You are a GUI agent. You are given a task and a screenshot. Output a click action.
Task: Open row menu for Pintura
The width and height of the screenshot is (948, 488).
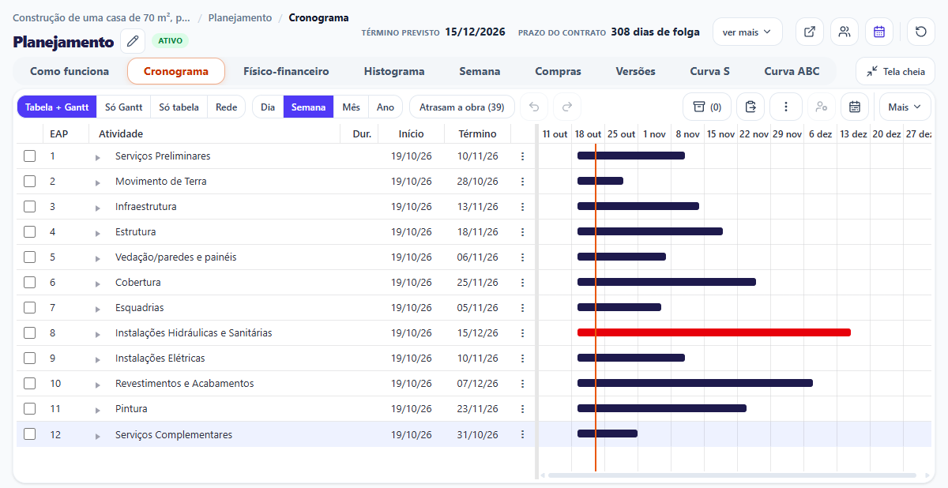click(x=522, y=409)
